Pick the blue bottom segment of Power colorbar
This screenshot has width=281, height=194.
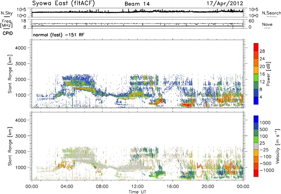point(256,99)
